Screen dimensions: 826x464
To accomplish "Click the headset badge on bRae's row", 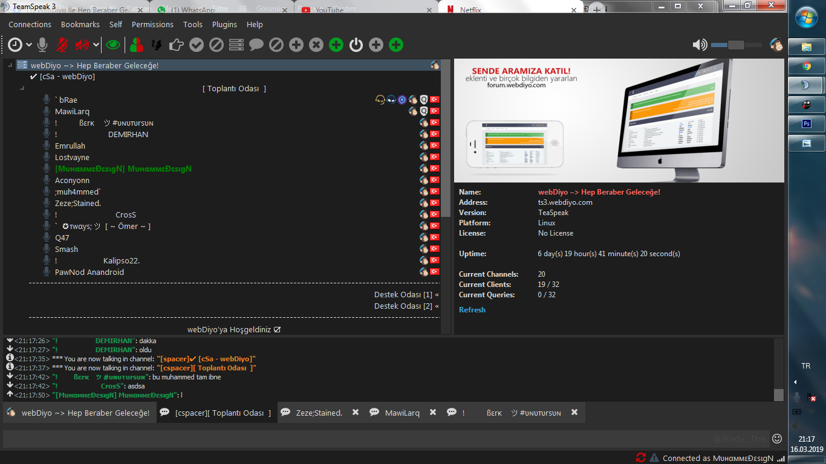I will tap(380, 100).
